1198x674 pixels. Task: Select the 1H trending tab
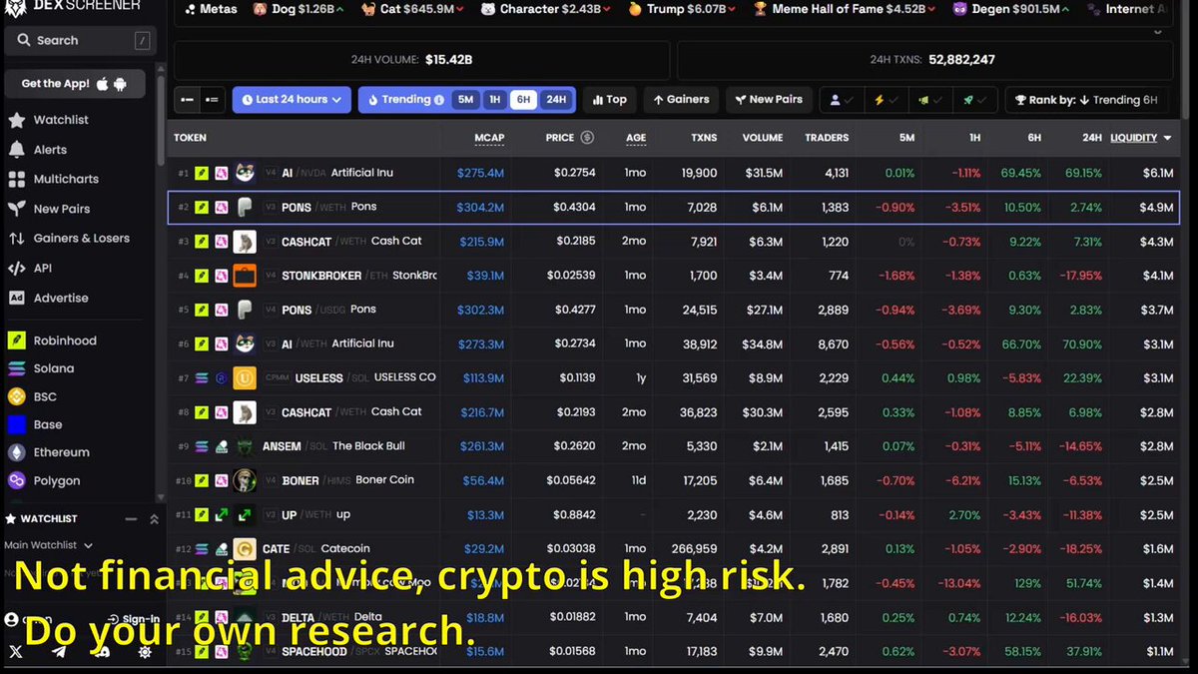point(494,100)
